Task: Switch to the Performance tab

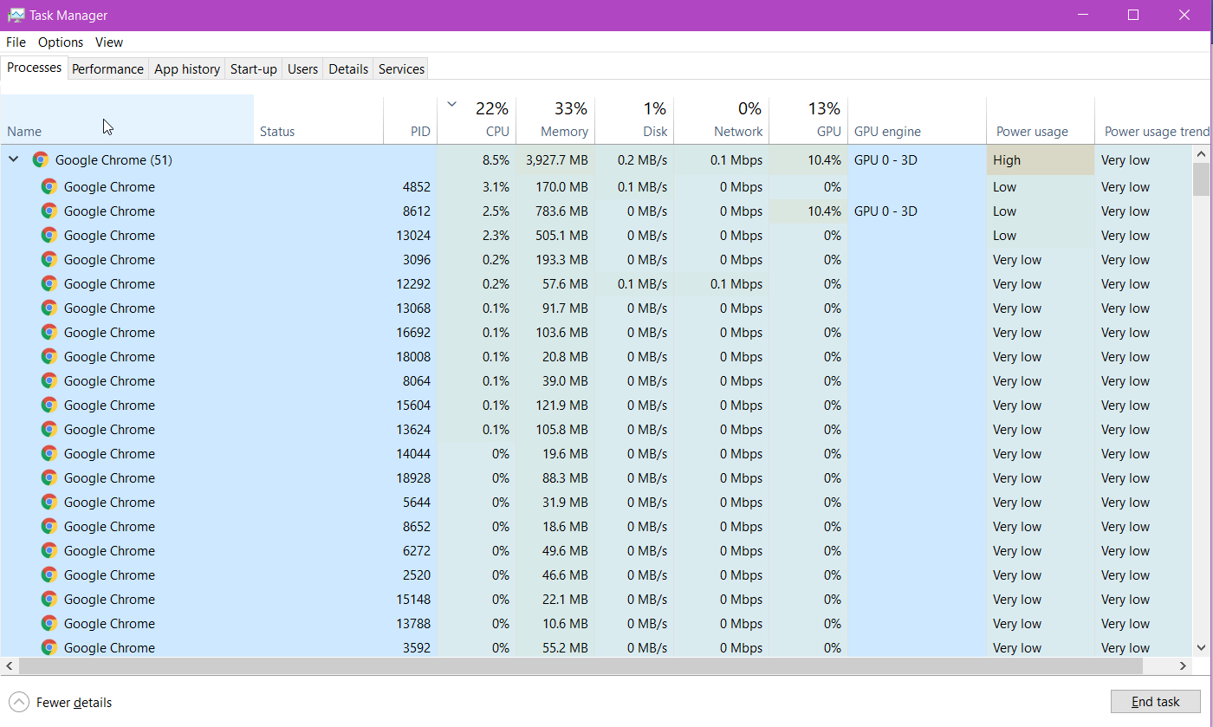Action: [107, 69]
